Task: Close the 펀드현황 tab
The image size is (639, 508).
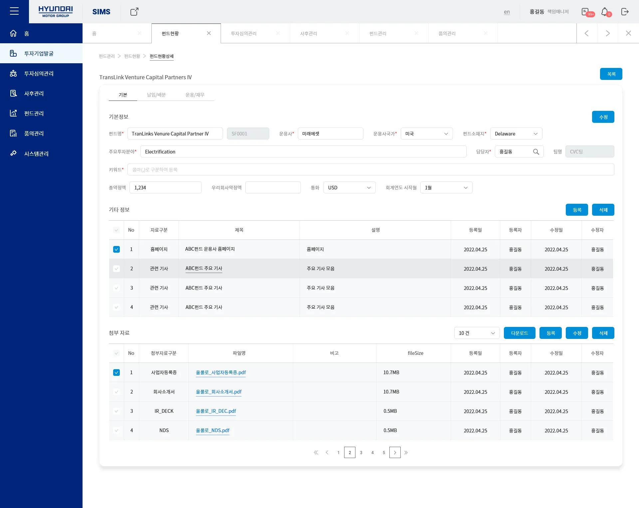Action: point(209,33)
